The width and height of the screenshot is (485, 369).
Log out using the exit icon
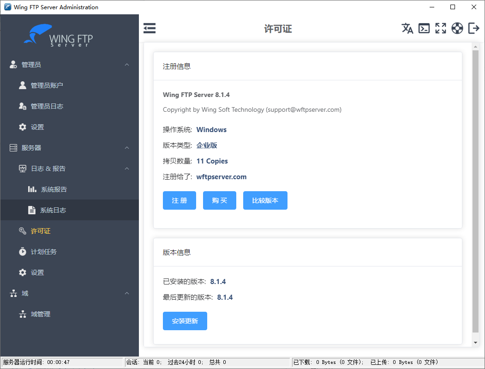coord(473,28)
